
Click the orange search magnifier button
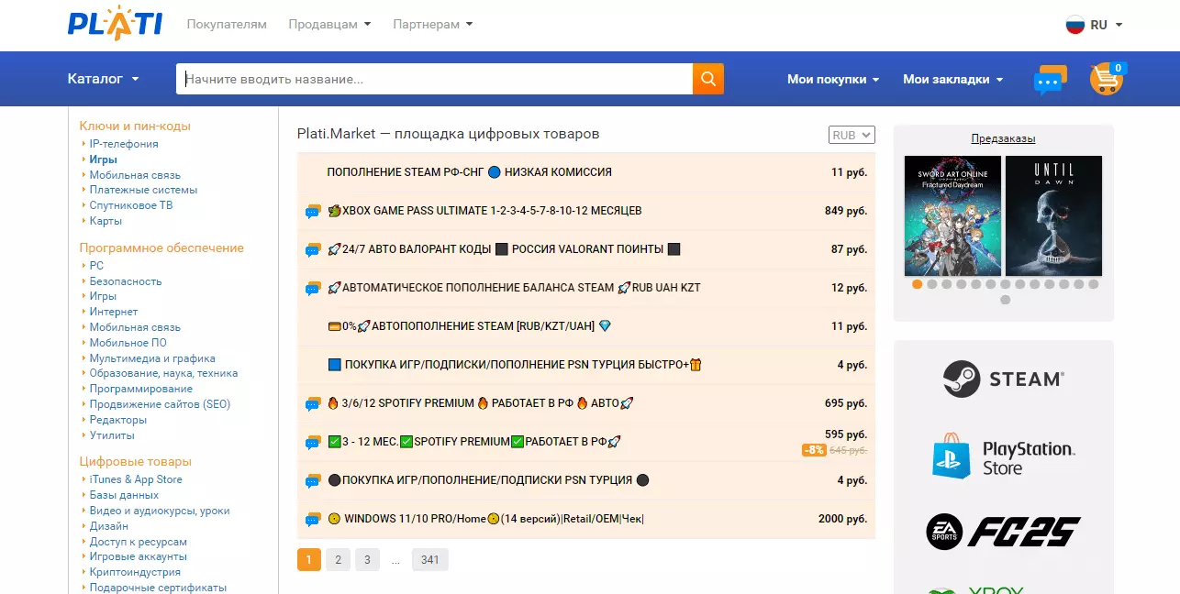coord(708,79)
